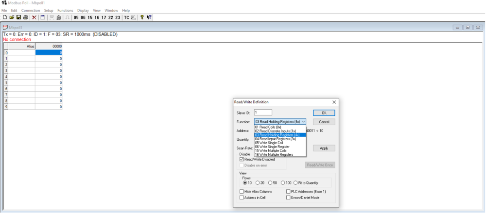Screen dimensions: 486x213
Task: Select the 50 rows radio button
Action: click(270, 182)
